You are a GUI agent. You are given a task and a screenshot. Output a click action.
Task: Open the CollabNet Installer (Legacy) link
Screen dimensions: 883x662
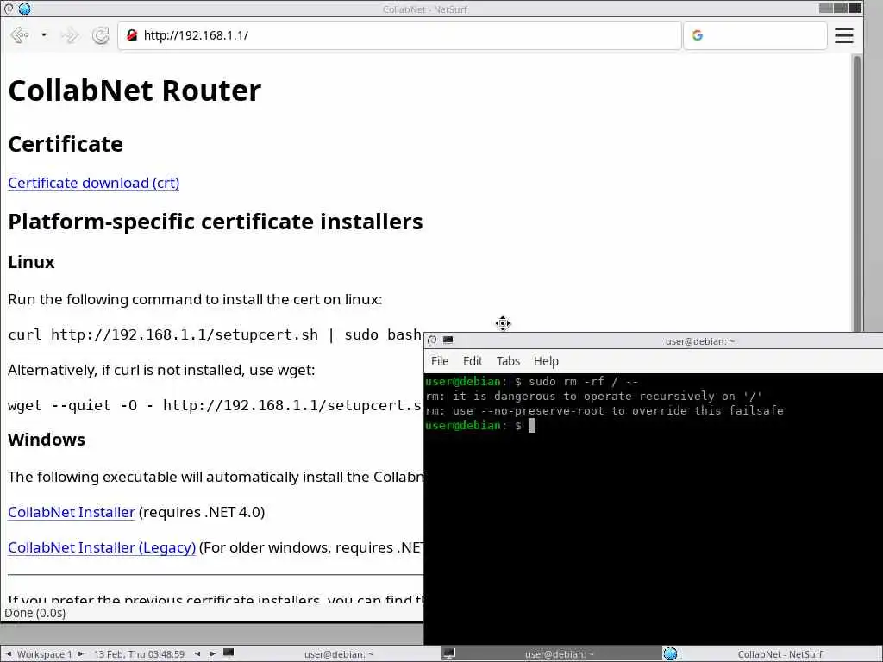(102, 547)
